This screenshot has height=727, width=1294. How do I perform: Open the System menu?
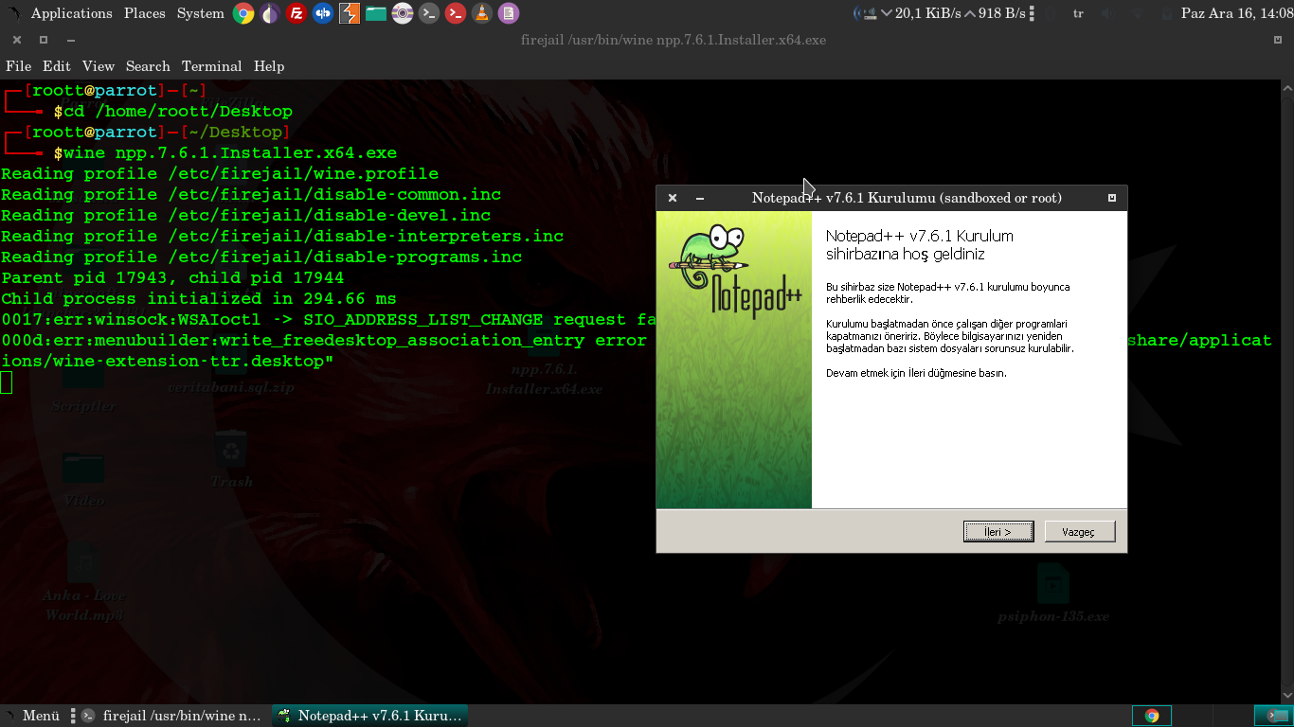[200, 13]
